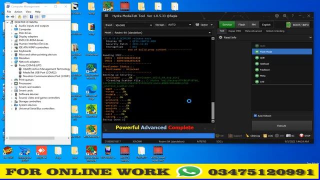
Task: Select the Meta mode option
Action: click(x=282, y=75)
